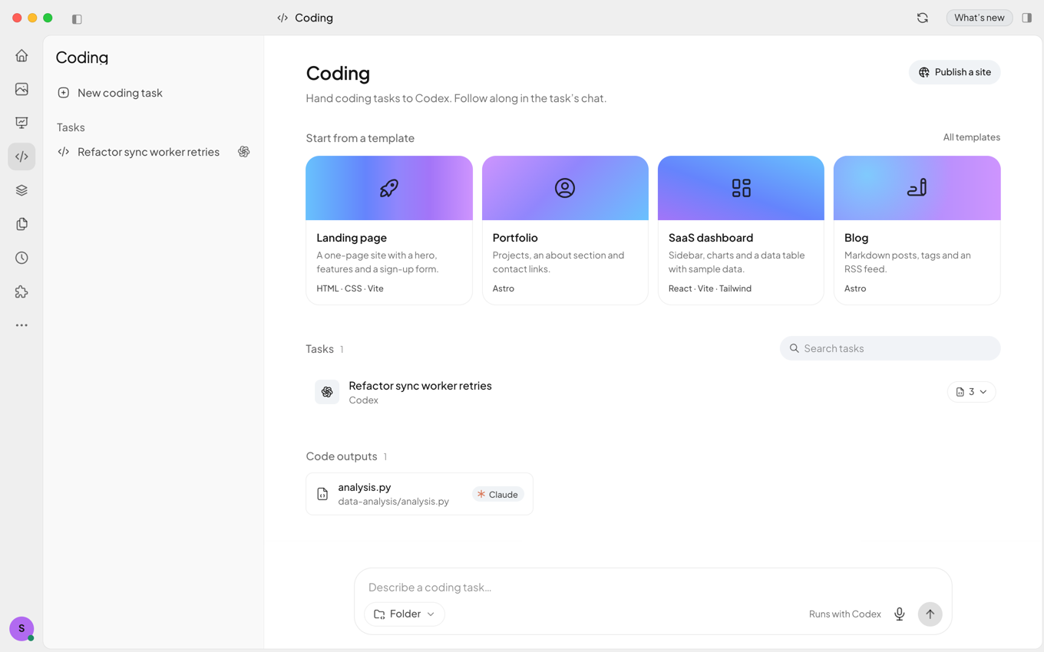
Task: Click the data-analysis/analysis.py path text
Action: 394,502
